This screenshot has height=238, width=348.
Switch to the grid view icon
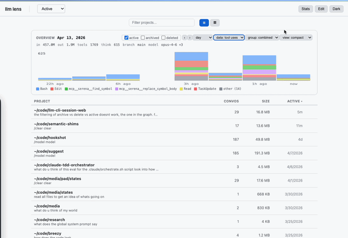click(215, 23)
